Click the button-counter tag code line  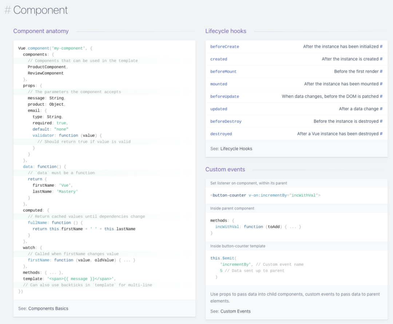tap(265, 195)
